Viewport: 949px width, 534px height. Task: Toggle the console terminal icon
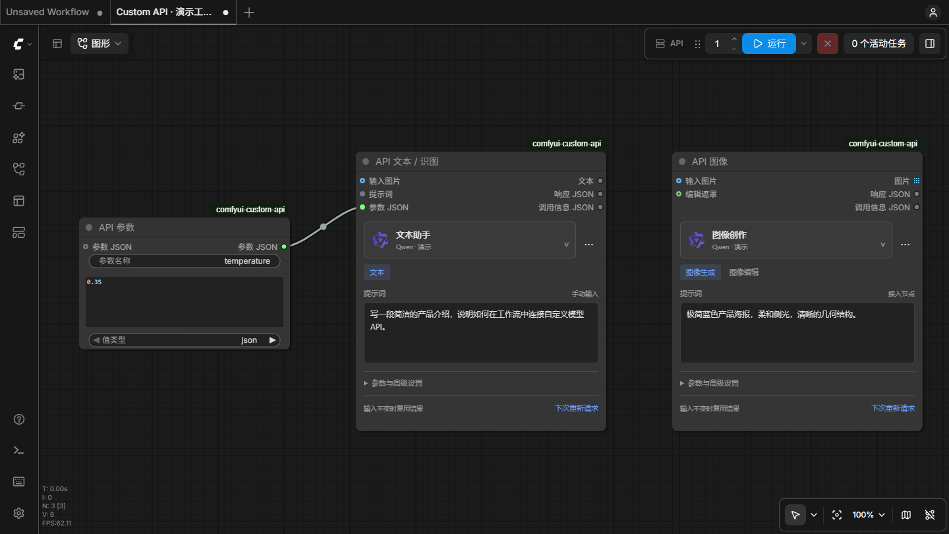(x=19, y=450)
